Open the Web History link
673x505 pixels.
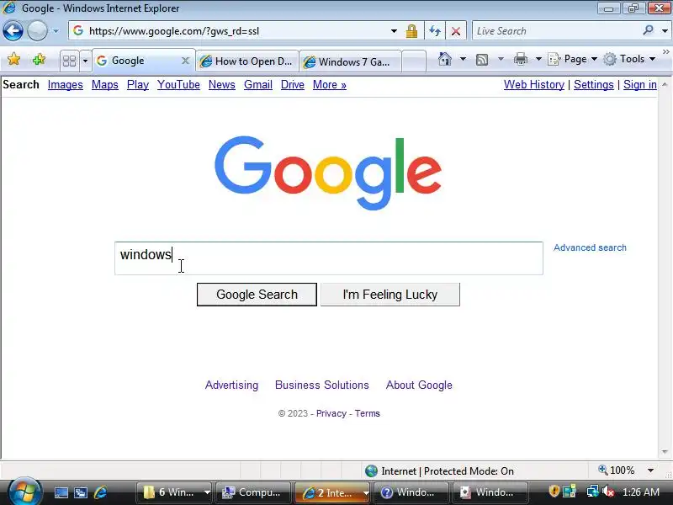534,85
